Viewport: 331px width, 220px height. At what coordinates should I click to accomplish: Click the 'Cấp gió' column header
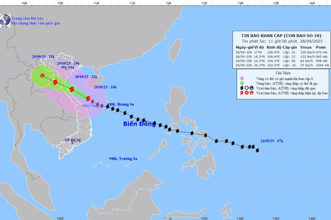coord(289,48)
